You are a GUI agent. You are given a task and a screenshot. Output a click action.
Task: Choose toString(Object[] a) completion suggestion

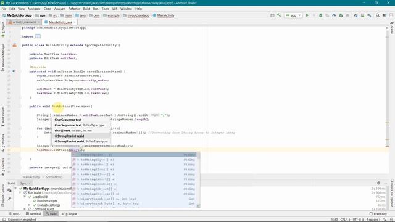coord(134,189)
